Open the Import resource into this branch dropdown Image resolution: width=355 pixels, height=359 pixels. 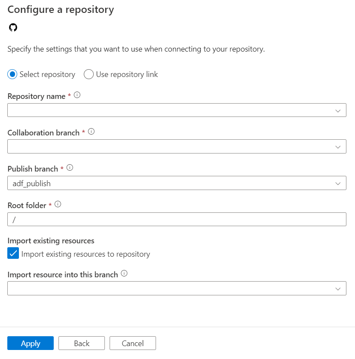[338, 288]
